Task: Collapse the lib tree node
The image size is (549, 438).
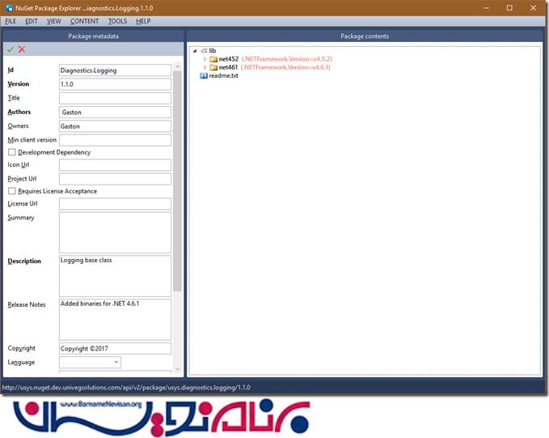Action: coord(195,50)
